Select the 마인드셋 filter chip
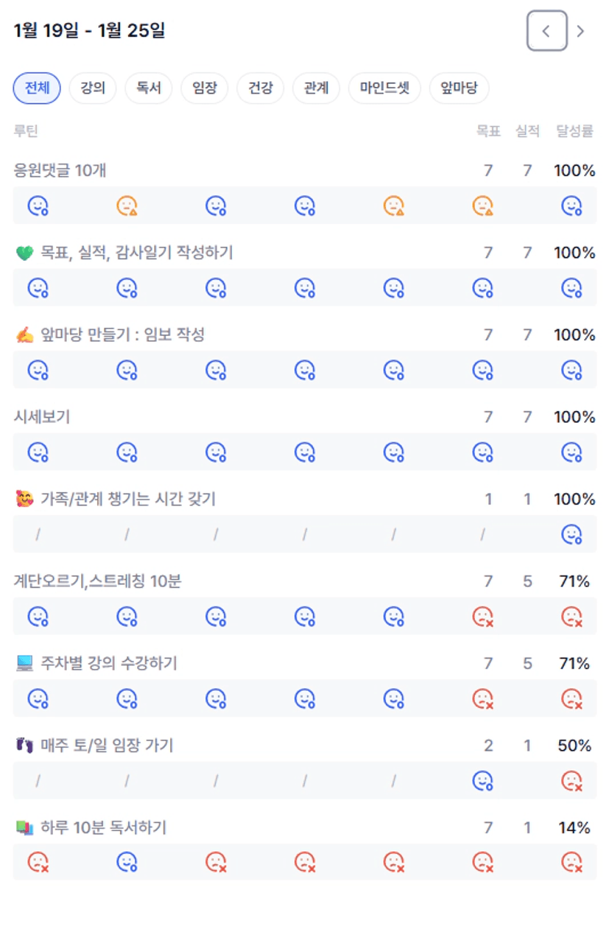This screenshot has width=609, height=932. [x=384, y=89]
